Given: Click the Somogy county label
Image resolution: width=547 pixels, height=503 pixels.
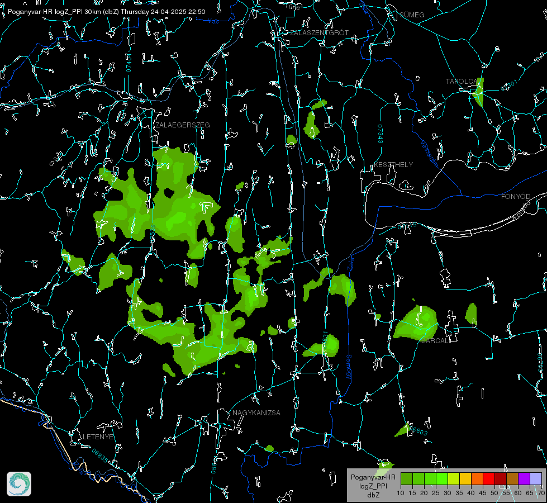Looking at the screenshot, I should tap(349, 367).
